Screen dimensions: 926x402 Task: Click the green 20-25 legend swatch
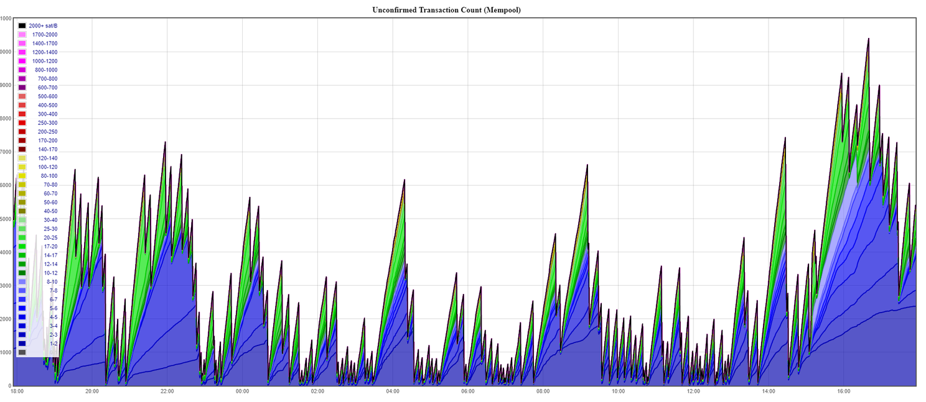tap(22, 237)
